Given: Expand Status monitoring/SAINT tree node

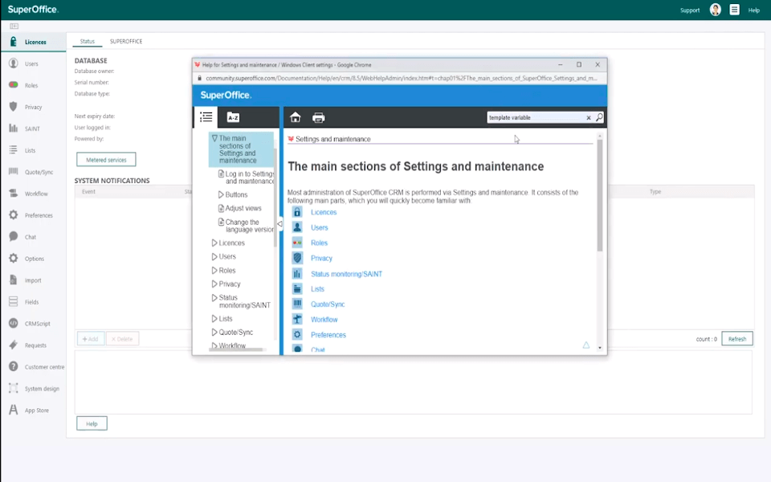Looking at the screenshot, I should click(214, 297).
